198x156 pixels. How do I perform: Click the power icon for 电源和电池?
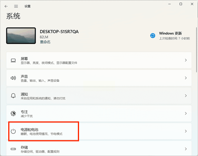click(13, 131)
